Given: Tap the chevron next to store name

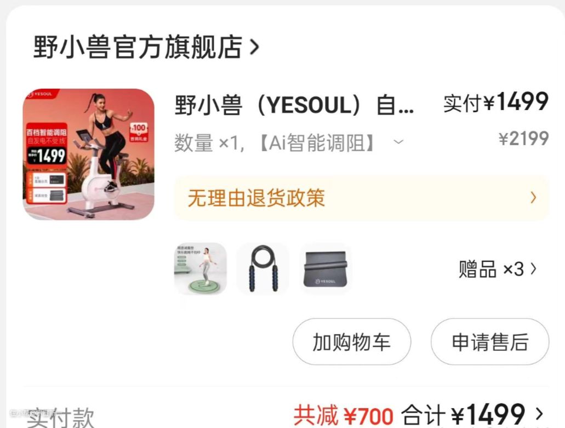Looking at the screenshot, I should coord(255,47).
